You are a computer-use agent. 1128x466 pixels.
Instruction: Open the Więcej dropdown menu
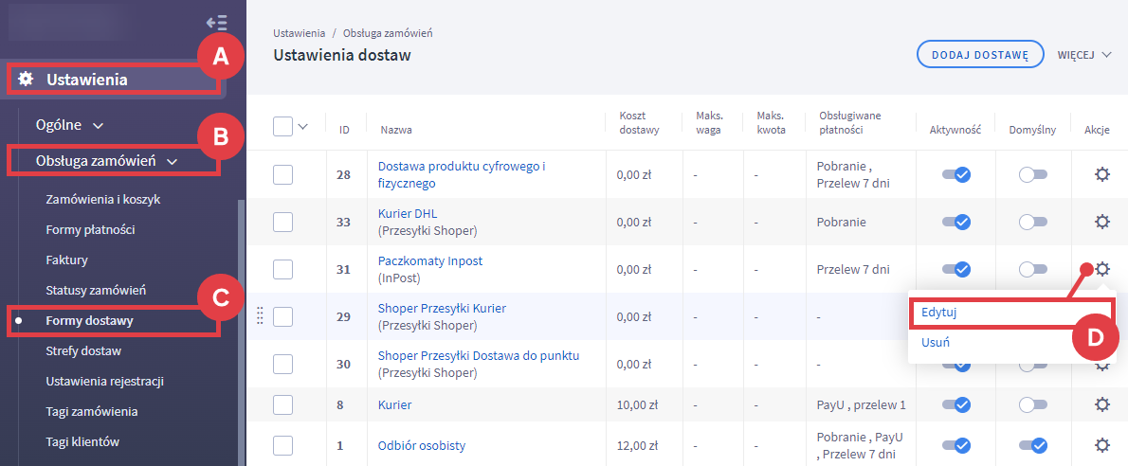pos(1084,55)
